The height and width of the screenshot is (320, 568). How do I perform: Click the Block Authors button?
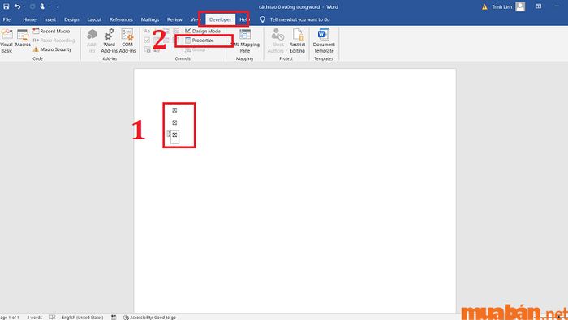coord(278,41)
